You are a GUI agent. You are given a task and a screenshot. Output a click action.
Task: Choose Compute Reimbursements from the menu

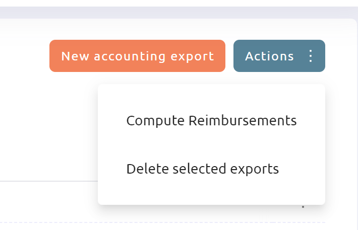click(211, 120)
